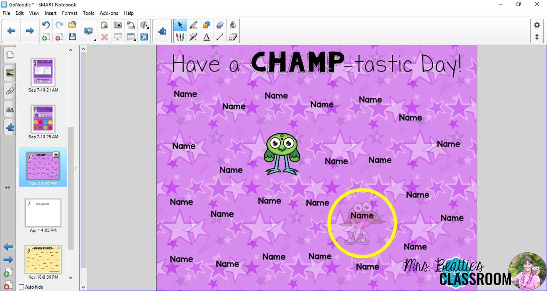Open the Screen Capture camera tool
The image size is (547, 291).
click(118, 25)
